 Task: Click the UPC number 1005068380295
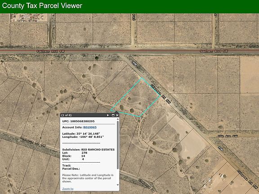pos(82,121)
